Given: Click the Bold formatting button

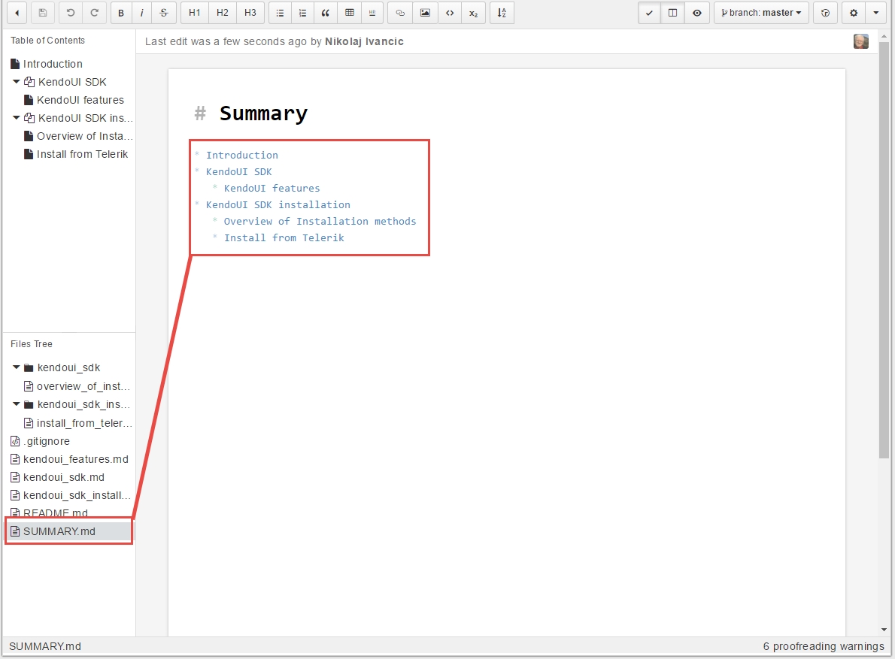Looking at the screenshot, I should click(x=121, y=13).
